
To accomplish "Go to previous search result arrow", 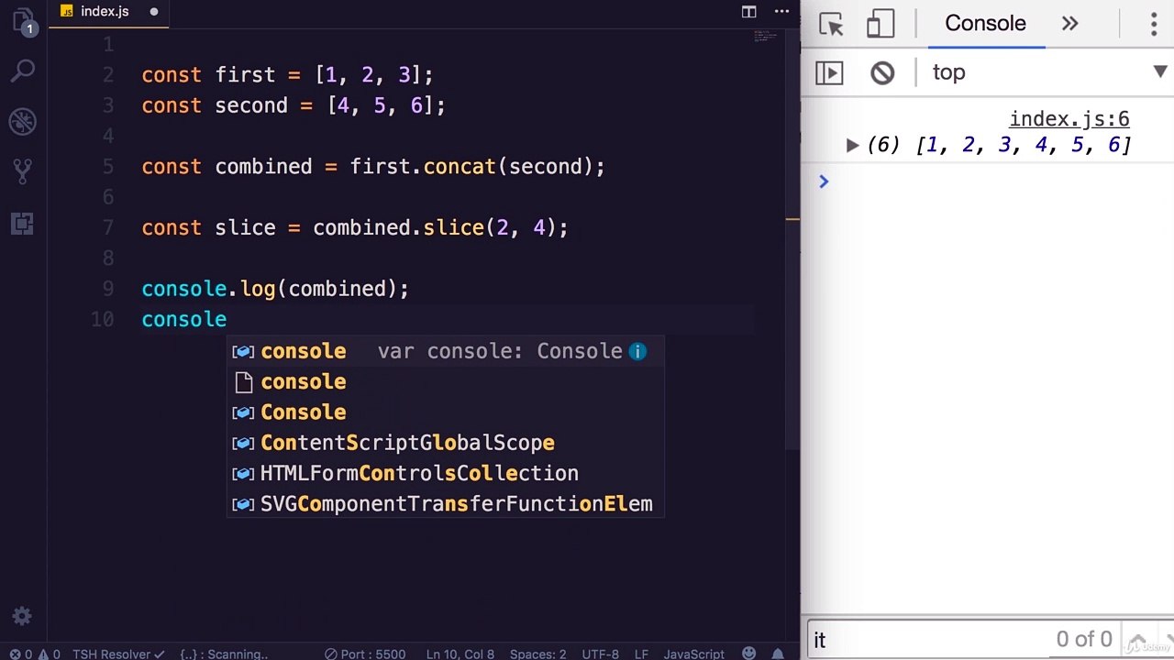I will 1137,641.
